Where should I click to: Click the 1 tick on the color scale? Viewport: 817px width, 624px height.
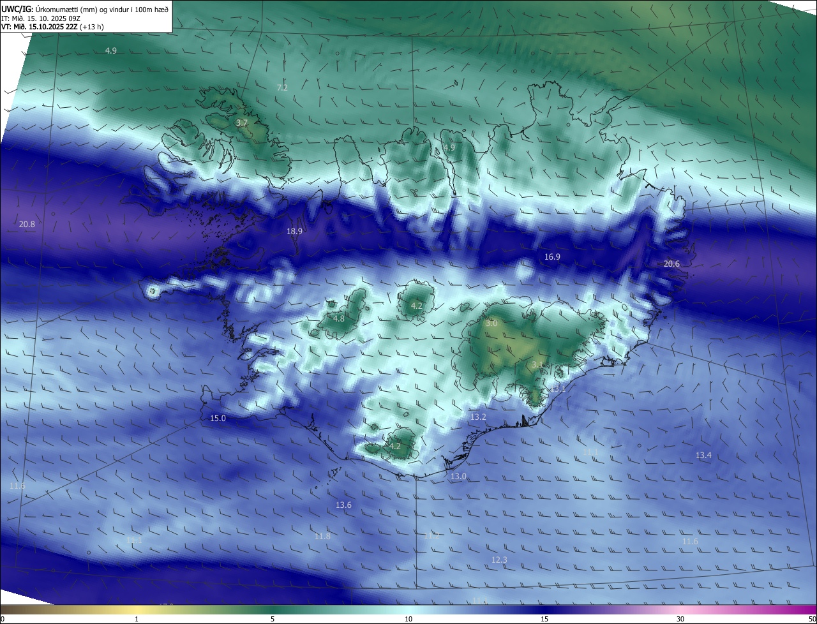(x=137, y=619)
